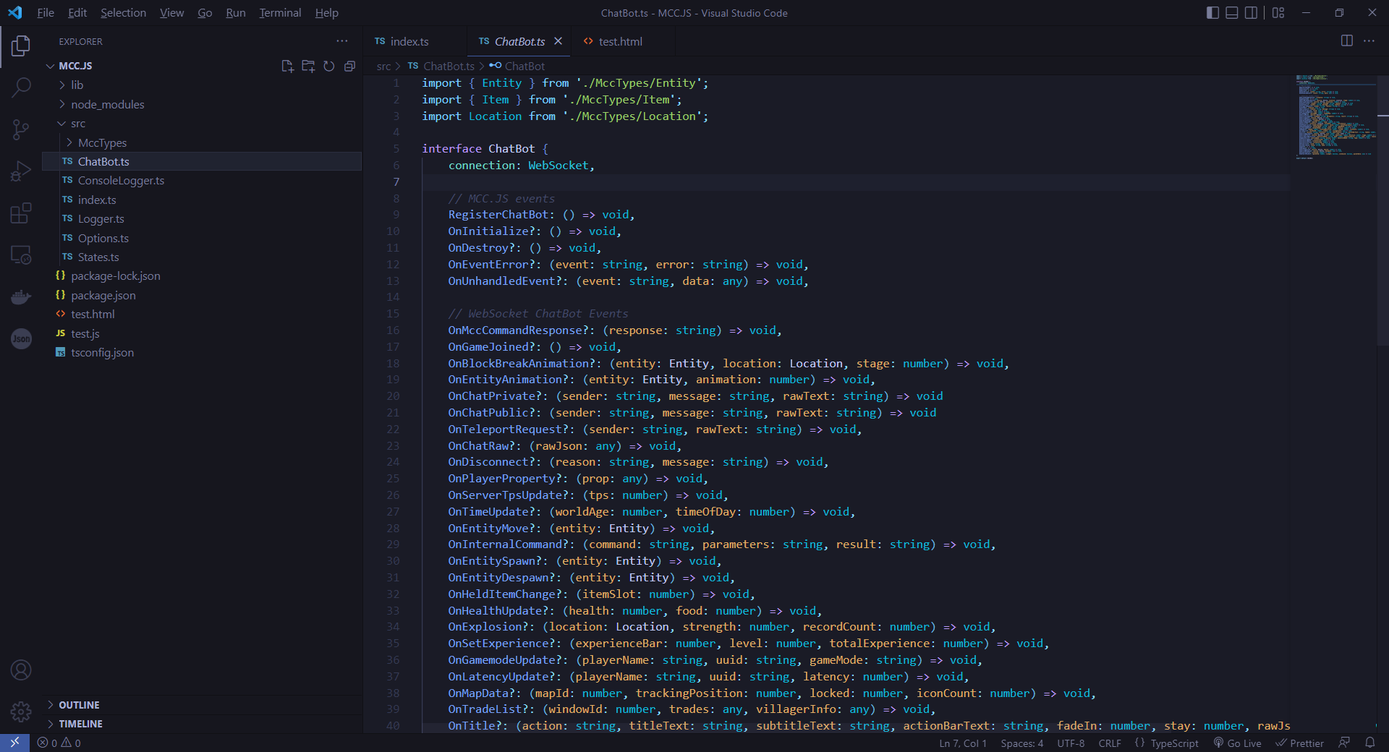Open tsconfig.json from file tree
This screenshot has width=1389, height=752.
click(x=202, y=352)
